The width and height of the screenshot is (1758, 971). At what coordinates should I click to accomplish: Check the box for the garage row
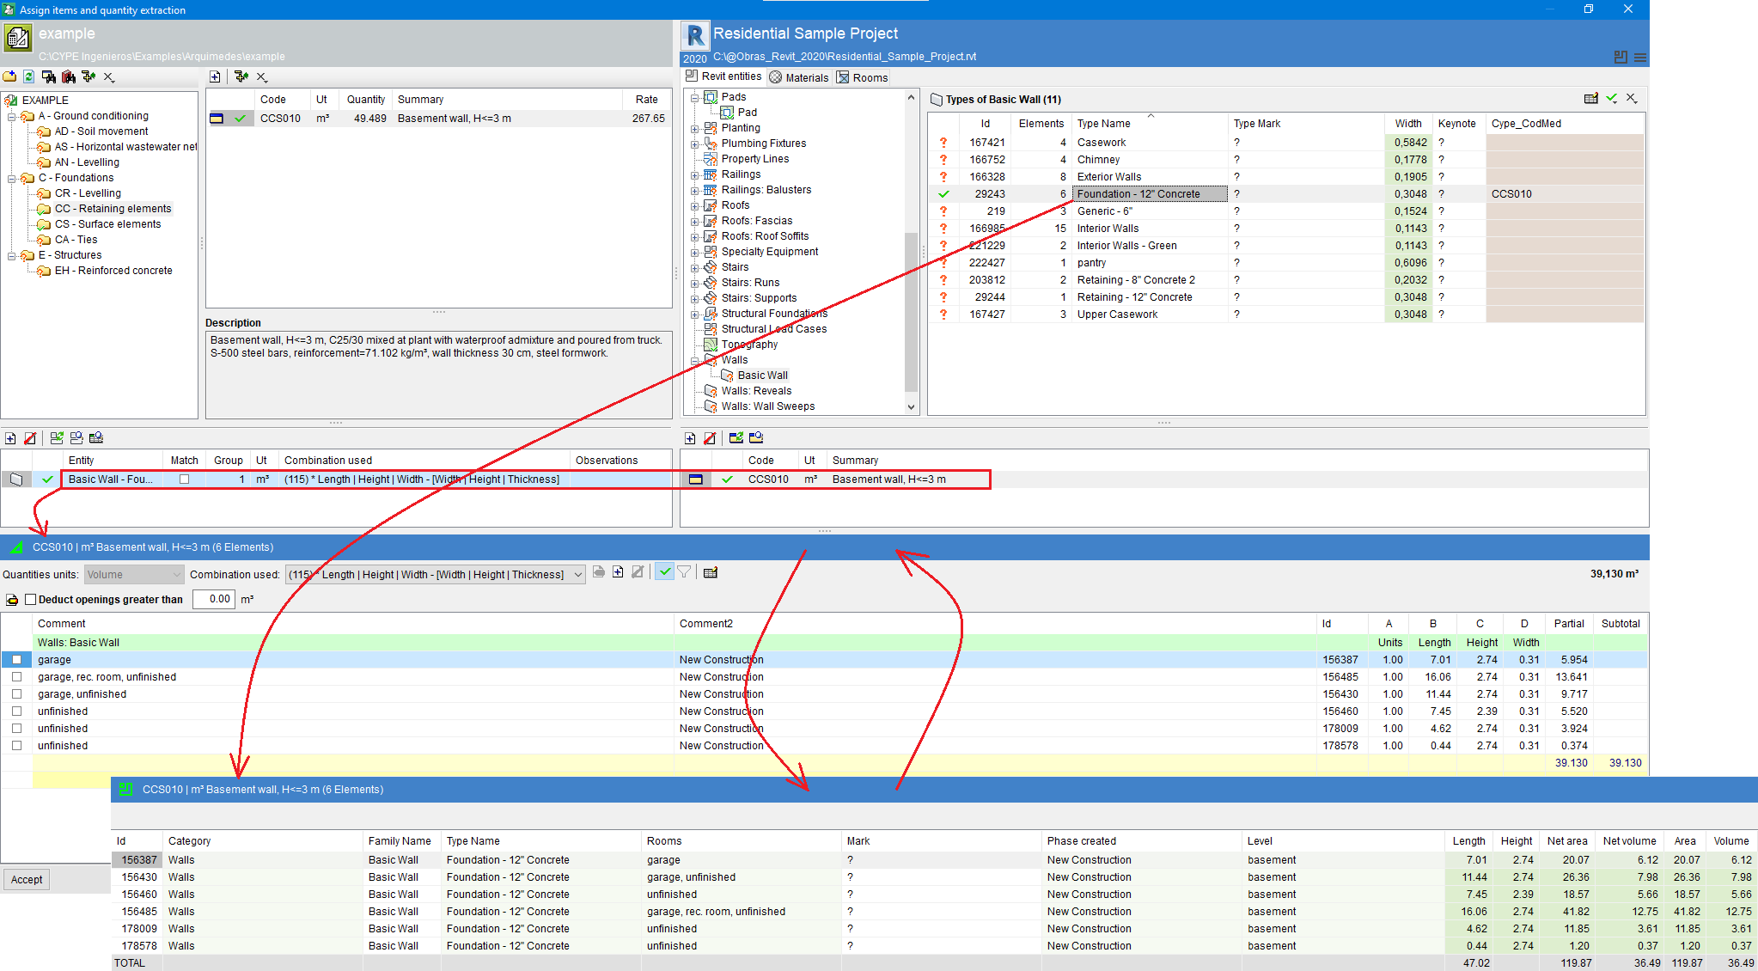(16, 660)
